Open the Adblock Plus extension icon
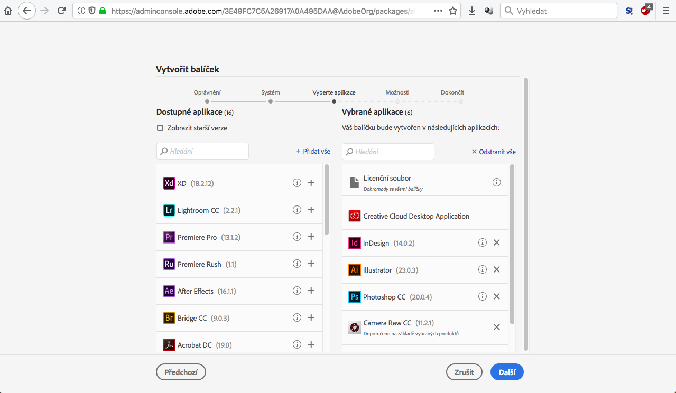The width and height of the screenshot is (676, 393). pos(646,10)
